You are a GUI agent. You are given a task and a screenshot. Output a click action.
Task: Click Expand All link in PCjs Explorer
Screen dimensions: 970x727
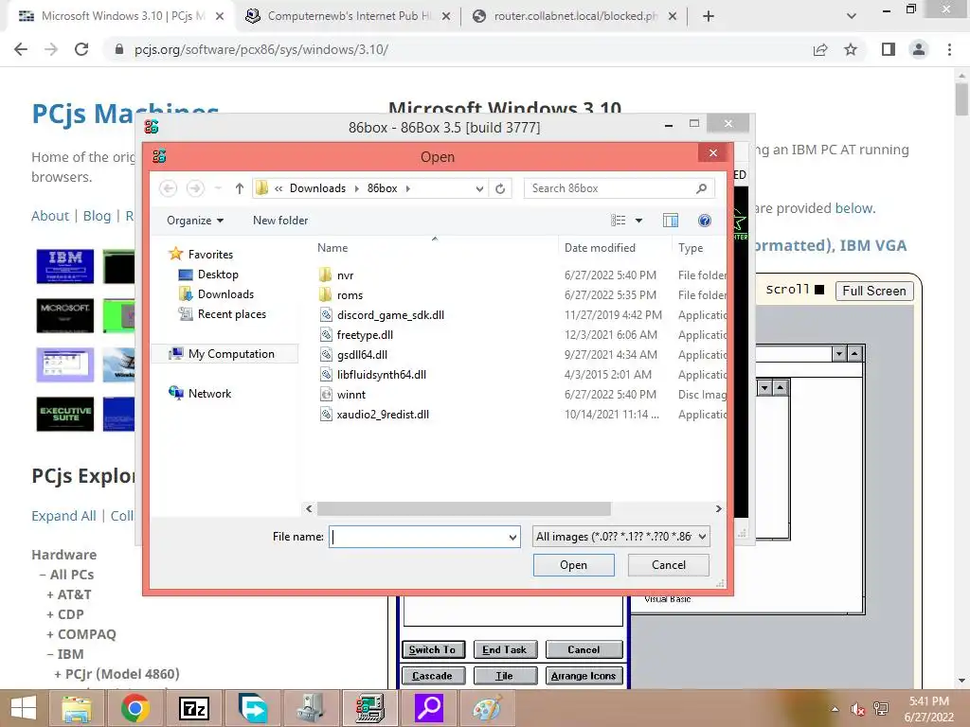[63, 516]
